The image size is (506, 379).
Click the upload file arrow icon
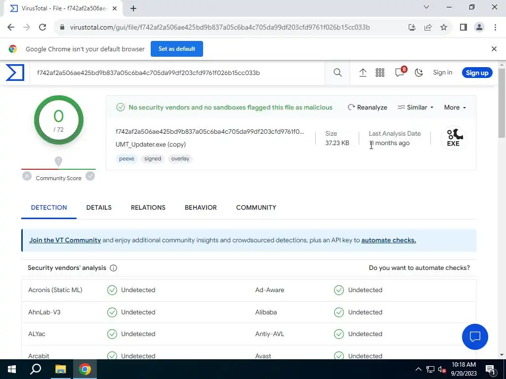[x=363, y=73]
